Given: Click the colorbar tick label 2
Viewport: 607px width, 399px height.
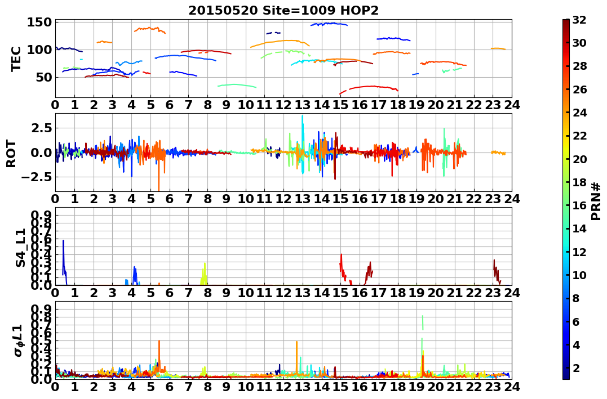Looking at the screenshot, I should [575, 367].
